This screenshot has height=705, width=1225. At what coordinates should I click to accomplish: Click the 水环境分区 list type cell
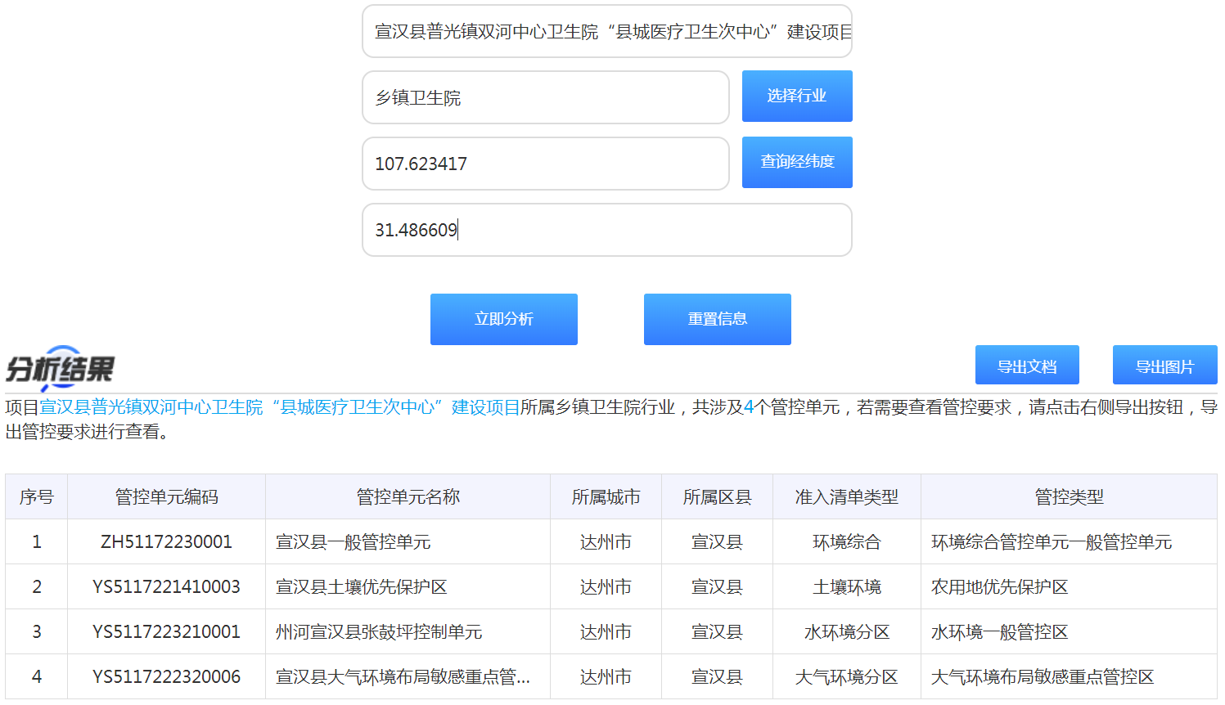point(847,631)
